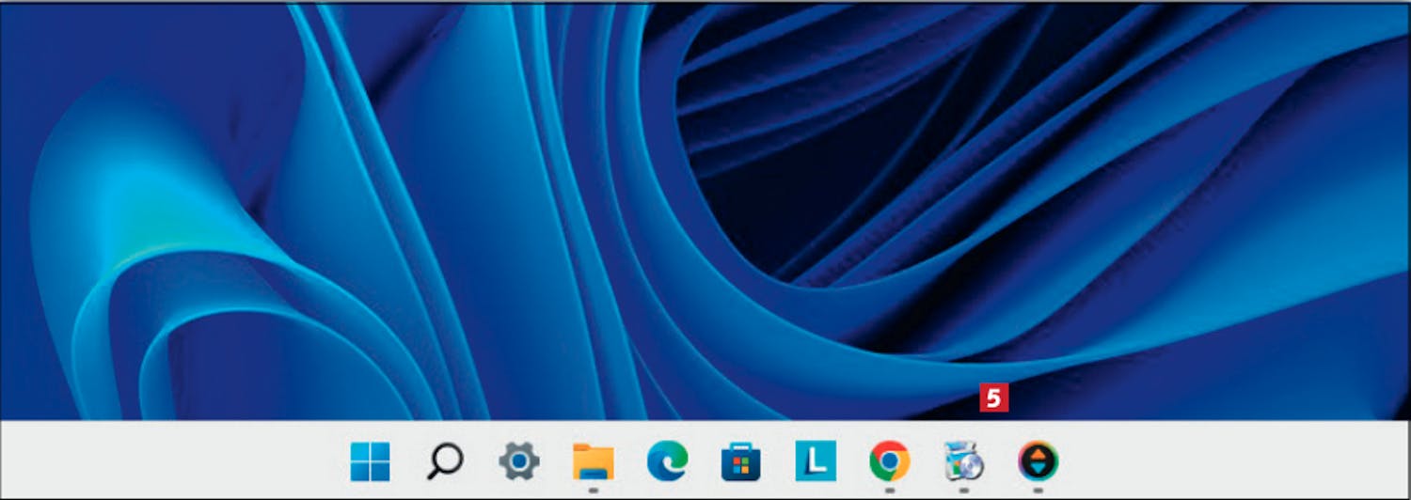The width and height of the screenshot is (1411, 500).
Task: Open the Microsoft Edge browser
Action: click(x=667, y=461)
